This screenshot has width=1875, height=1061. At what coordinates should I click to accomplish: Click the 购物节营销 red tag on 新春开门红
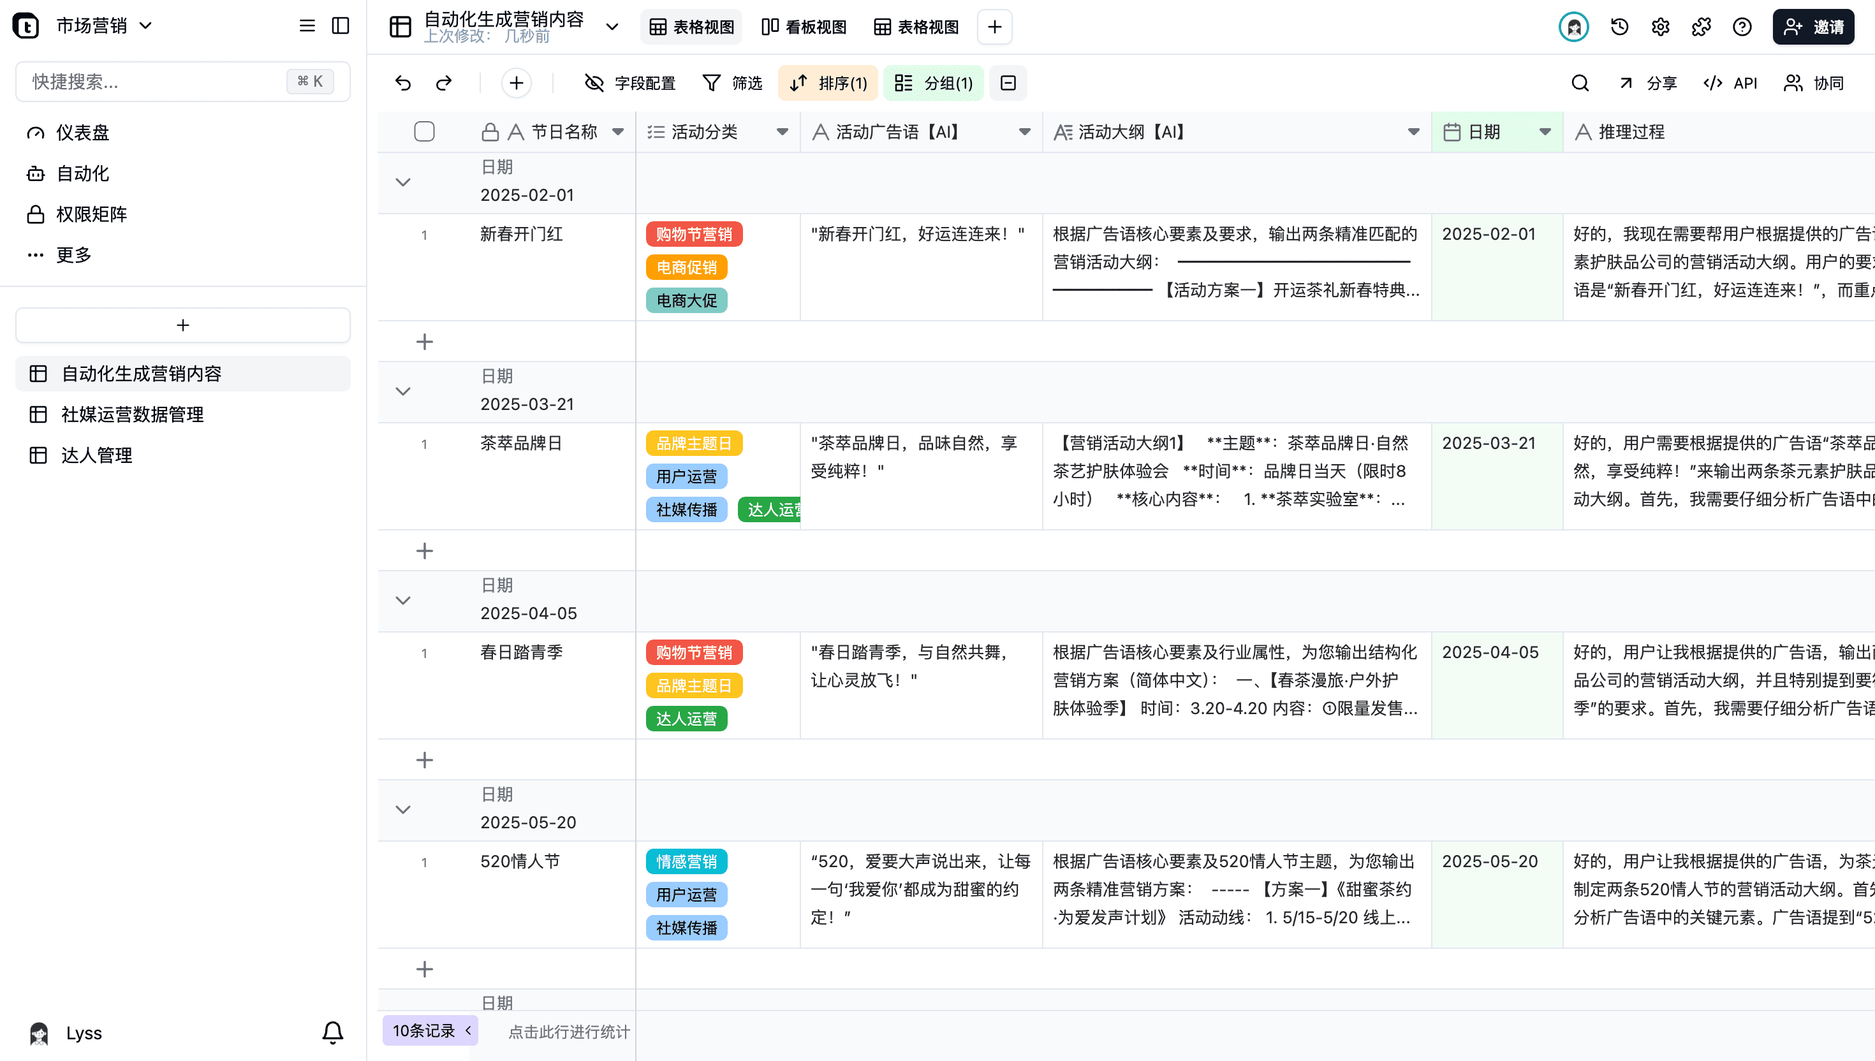click(x=693, y=235)
